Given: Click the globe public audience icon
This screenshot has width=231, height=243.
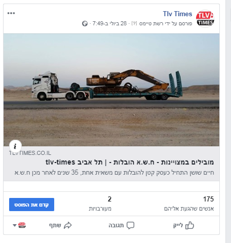Looking at the screenshot, I should click(85, 23).
